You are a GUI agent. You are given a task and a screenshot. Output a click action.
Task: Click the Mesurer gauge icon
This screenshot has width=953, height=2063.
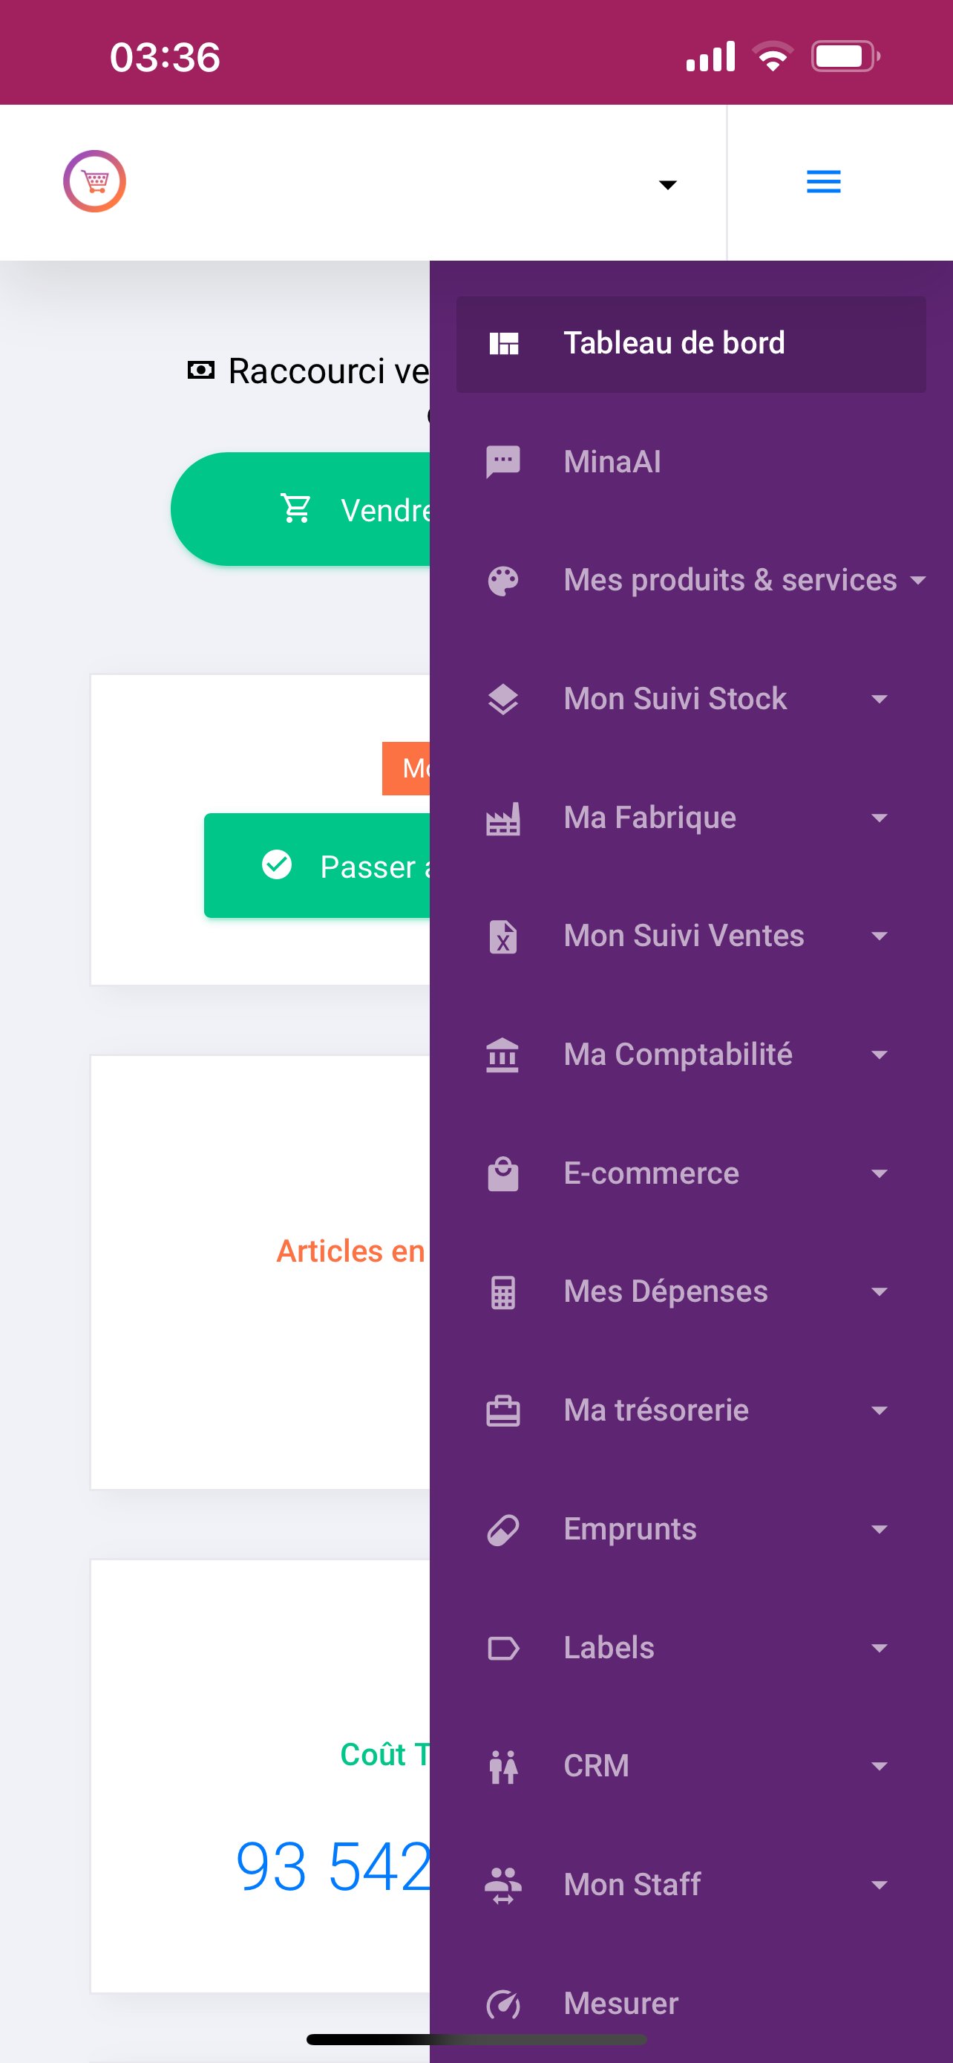503,2004
